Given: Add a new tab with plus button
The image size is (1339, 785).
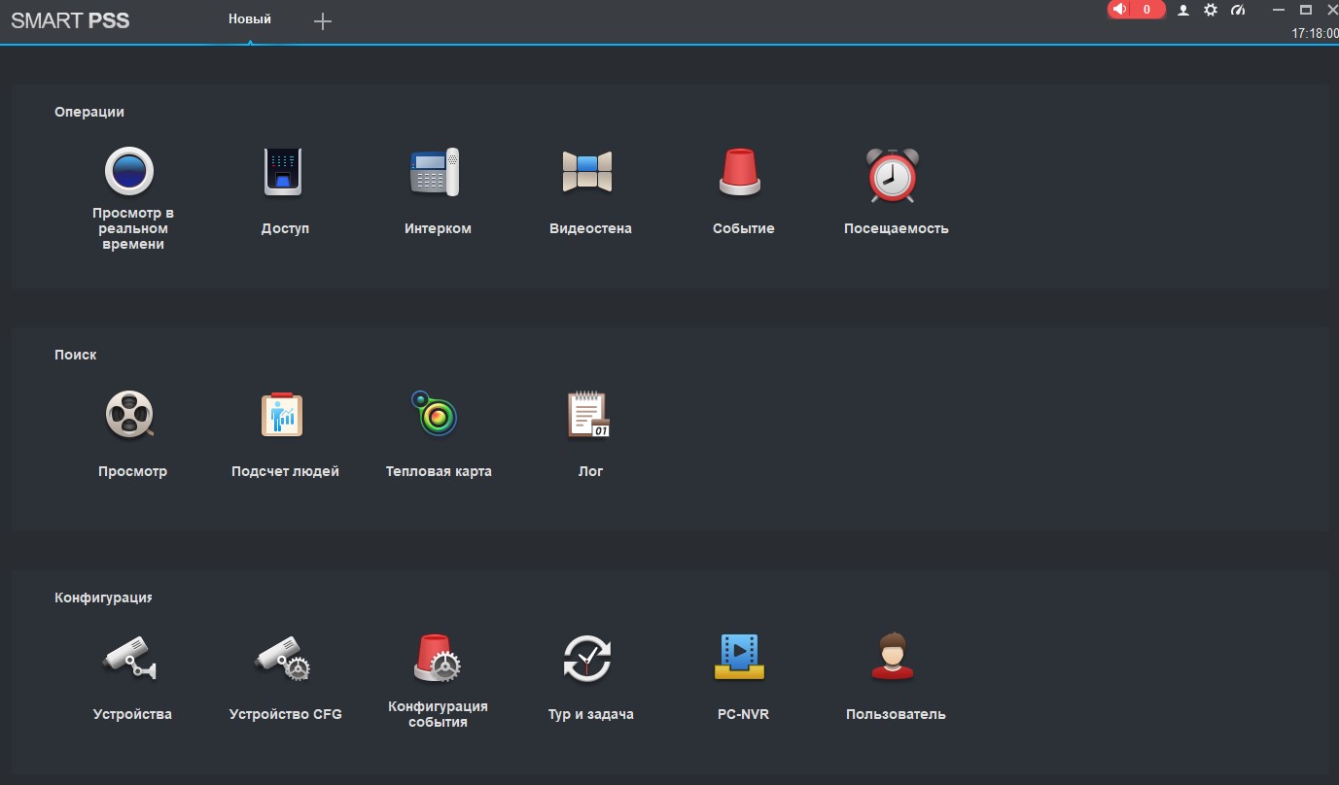Looking at the screenshot, I should coord(323,21).
